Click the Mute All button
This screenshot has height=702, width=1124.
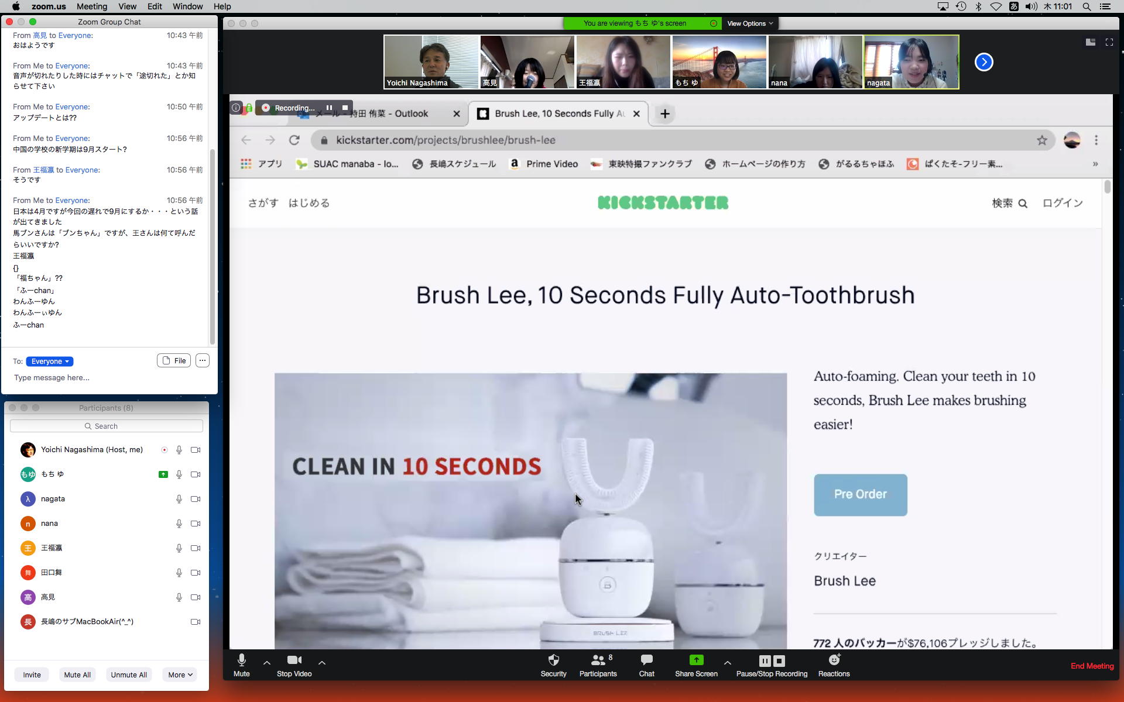[x=77, y=675]
